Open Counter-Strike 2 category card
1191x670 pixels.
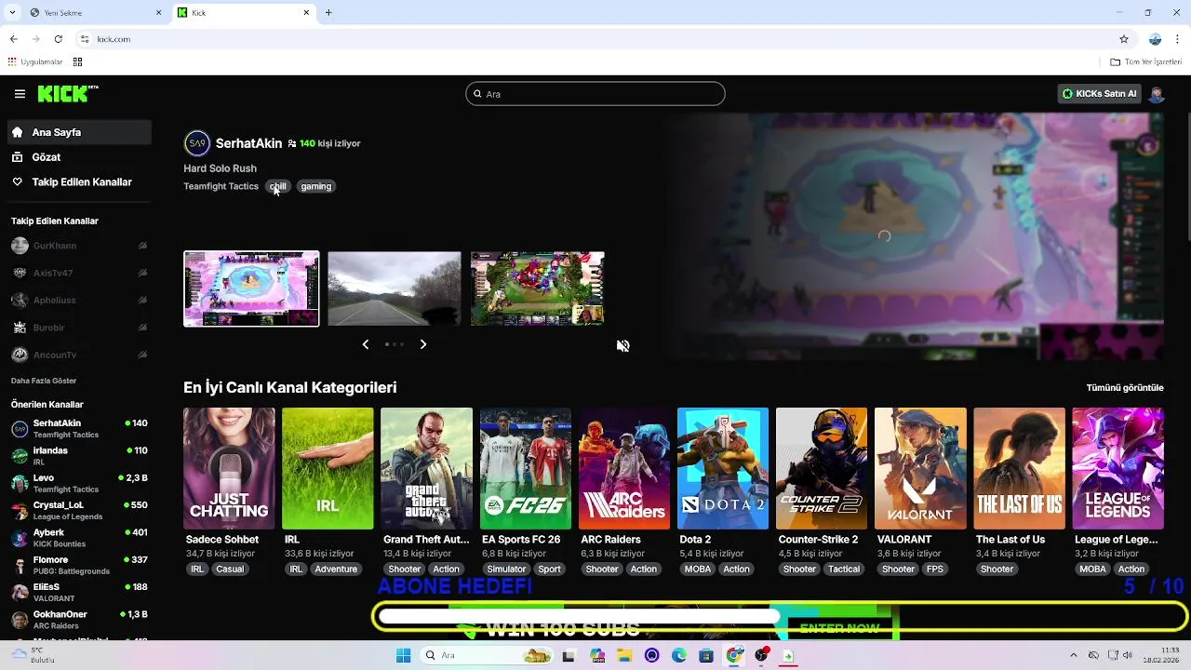point(822,468)
